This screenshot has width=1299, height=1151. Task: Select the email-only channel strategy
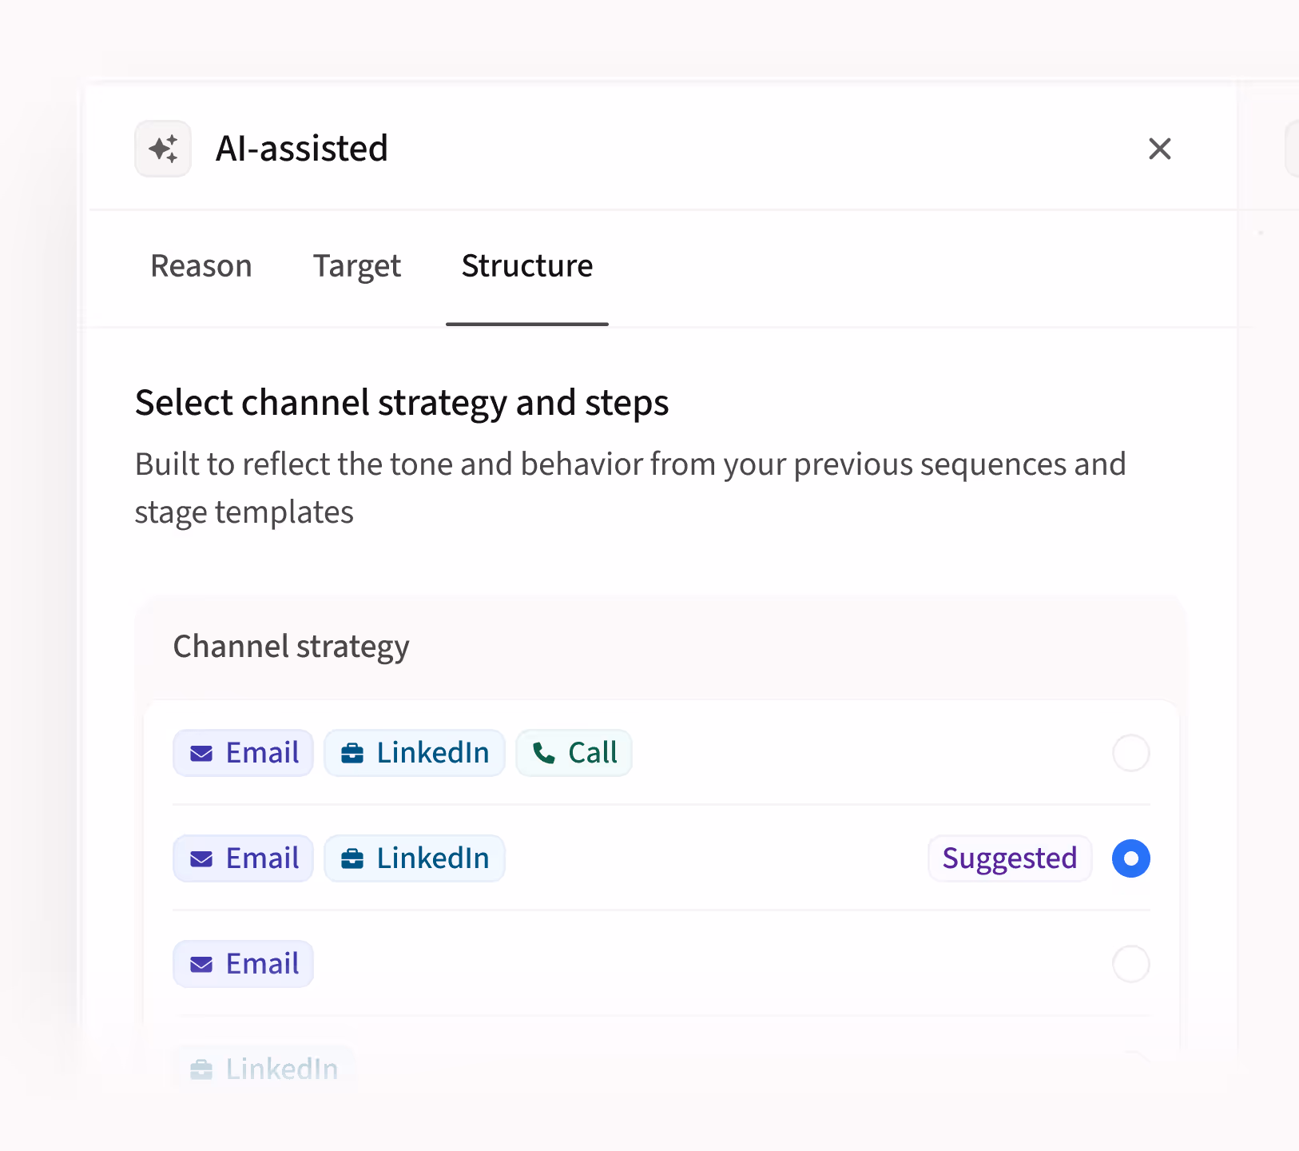(1130, 964)
